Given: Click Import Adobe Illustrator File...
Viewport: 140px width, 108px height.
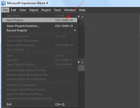Looking at the screenshot, I should point(40,79).
